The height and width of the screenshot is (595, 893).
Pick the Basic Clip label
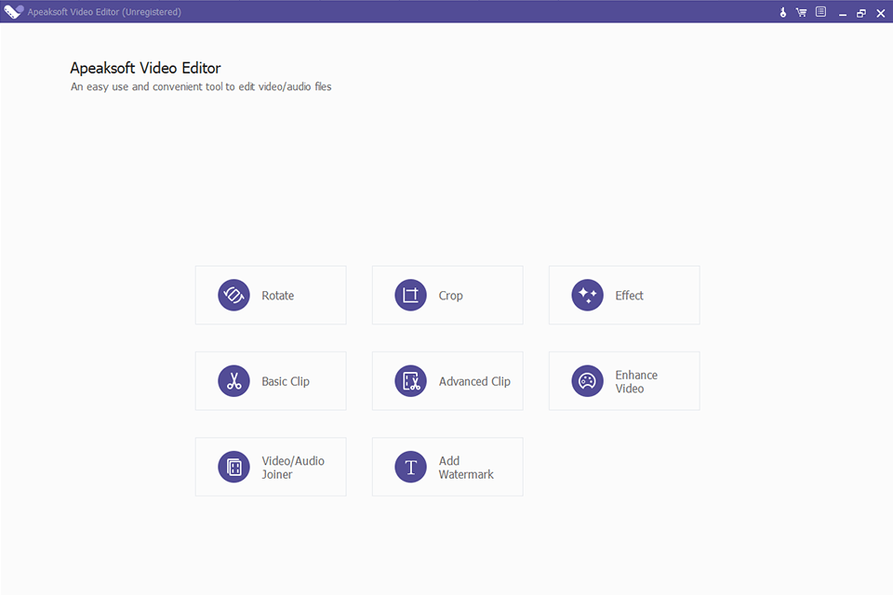[x=286, y=381]
